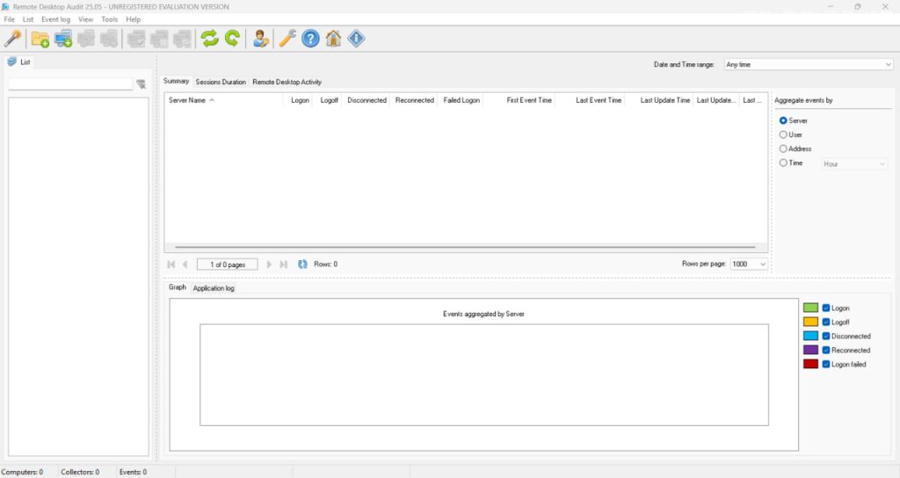Select Address aggregation radio button

[783, 148]
